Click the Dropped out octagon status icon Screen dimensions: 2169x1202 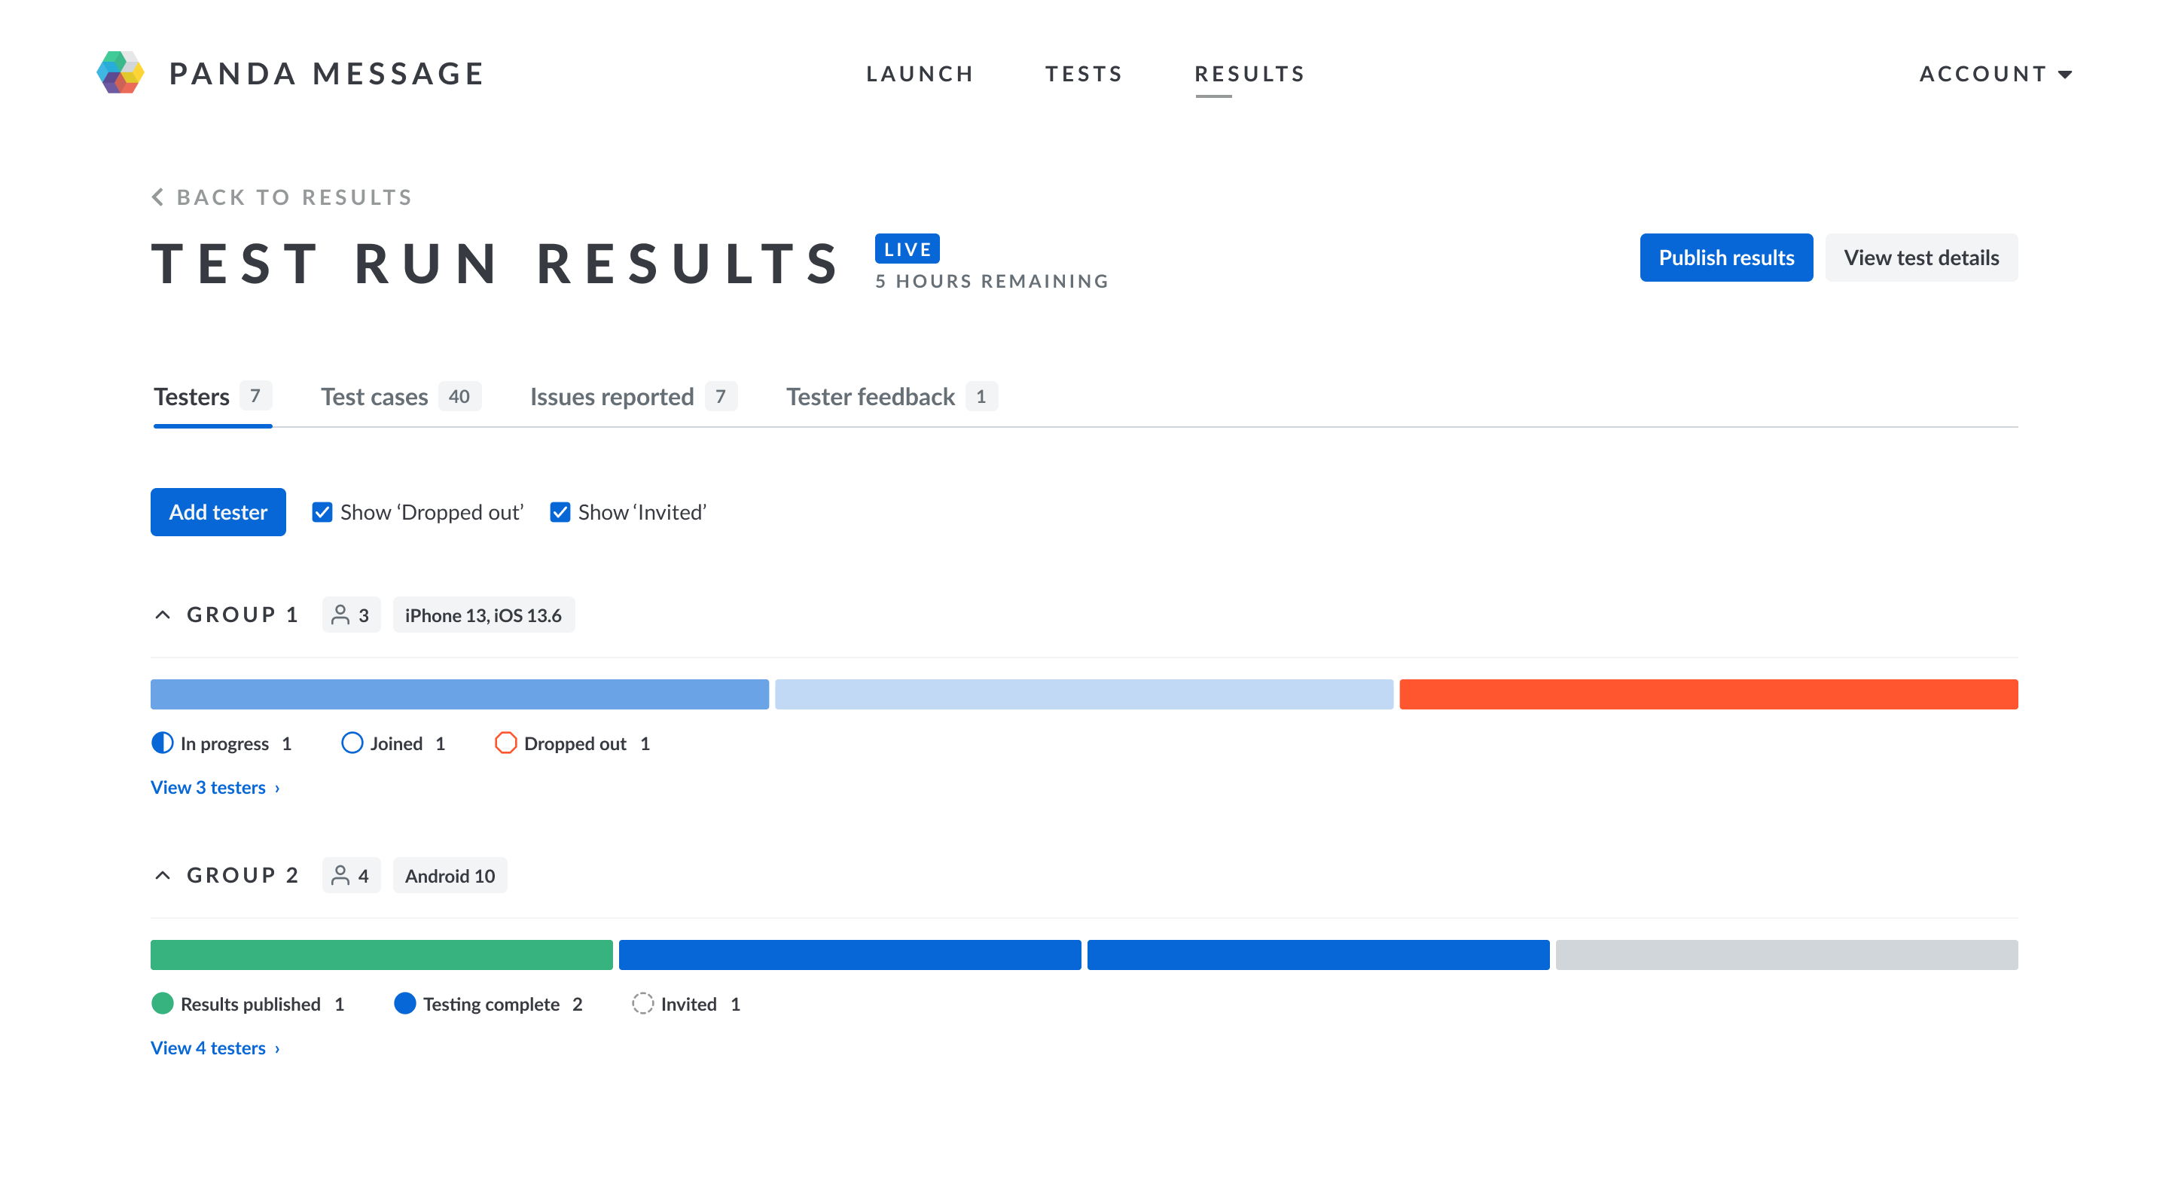point(505,743)
